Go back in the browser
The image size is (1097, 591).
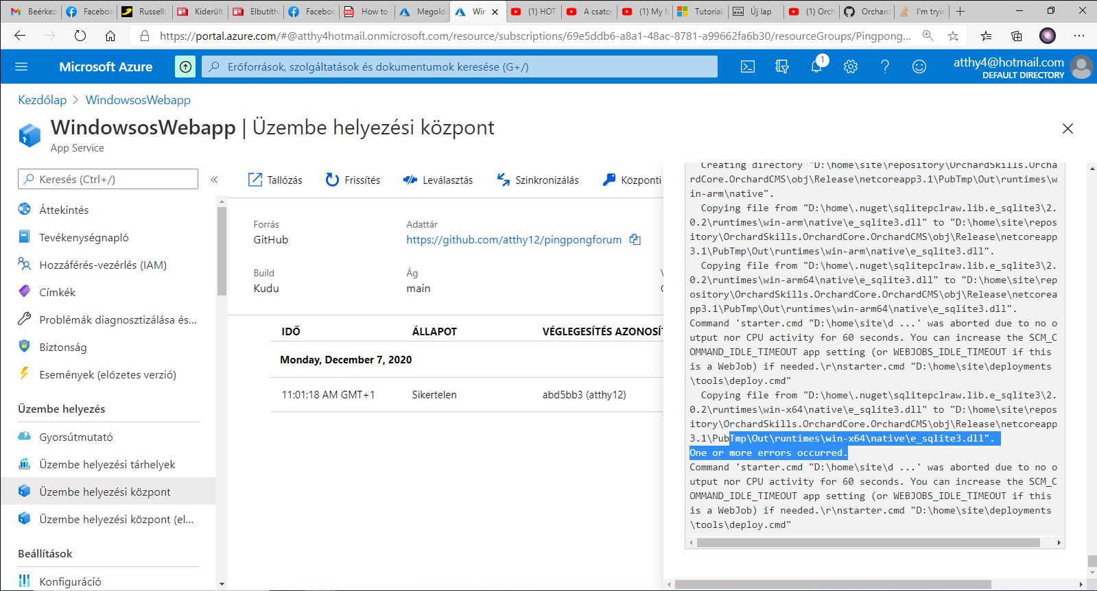coord(20,36)
